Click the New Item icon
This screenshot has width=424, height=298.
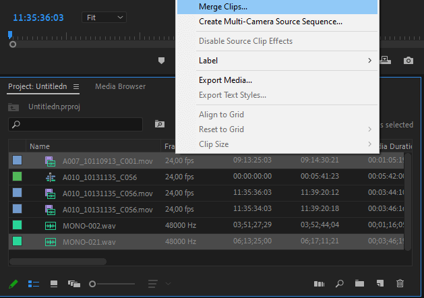380,283
